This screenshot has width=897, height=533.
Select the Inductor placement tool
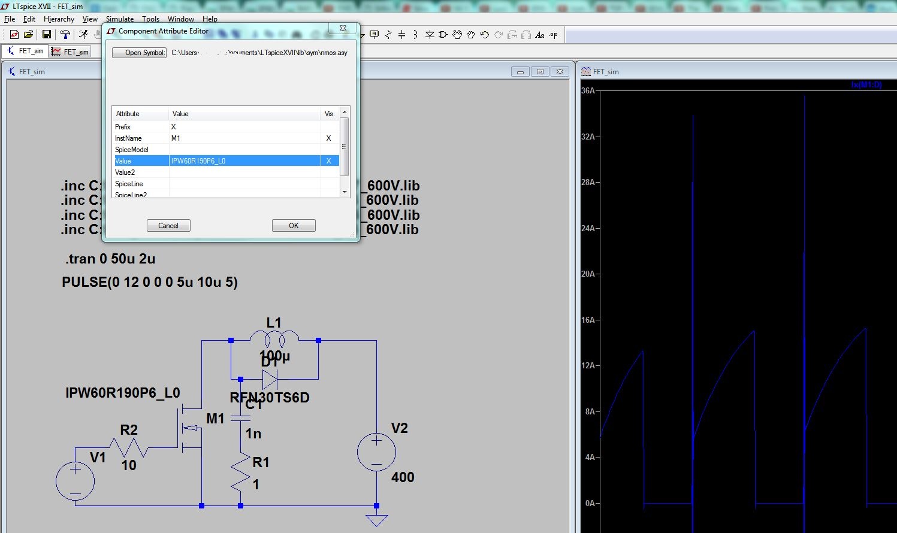click(x=415, y=35)
